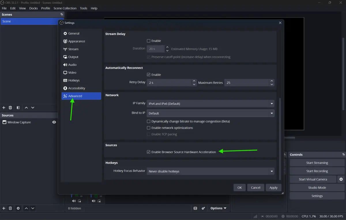Apply the settings changes
The image size is (346, 220).
tap(273, 187)
